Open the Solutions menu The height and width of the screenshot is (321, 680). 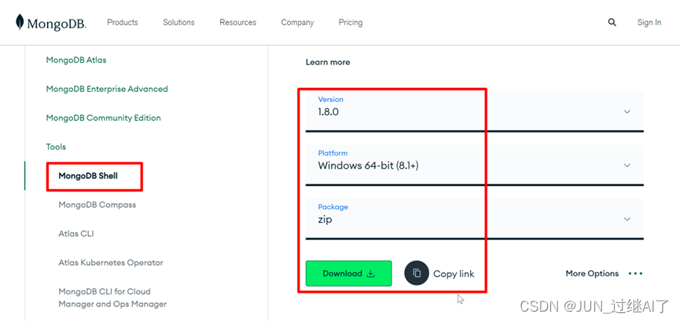click(178, 22)
